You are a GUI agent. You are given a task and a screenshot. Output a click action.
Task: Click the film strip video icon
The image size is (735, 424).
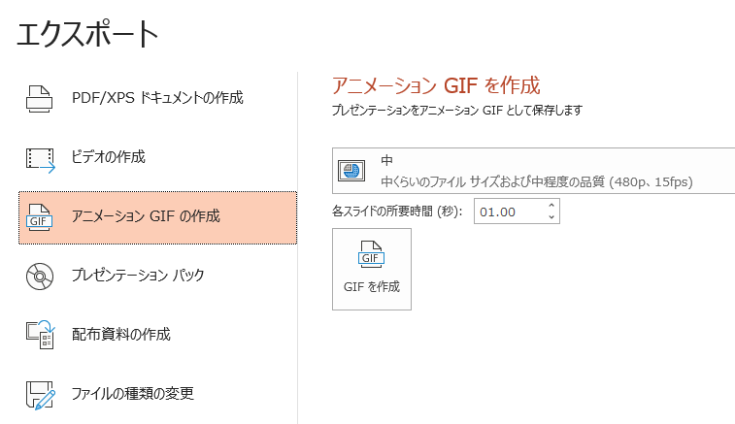point(39,158)
